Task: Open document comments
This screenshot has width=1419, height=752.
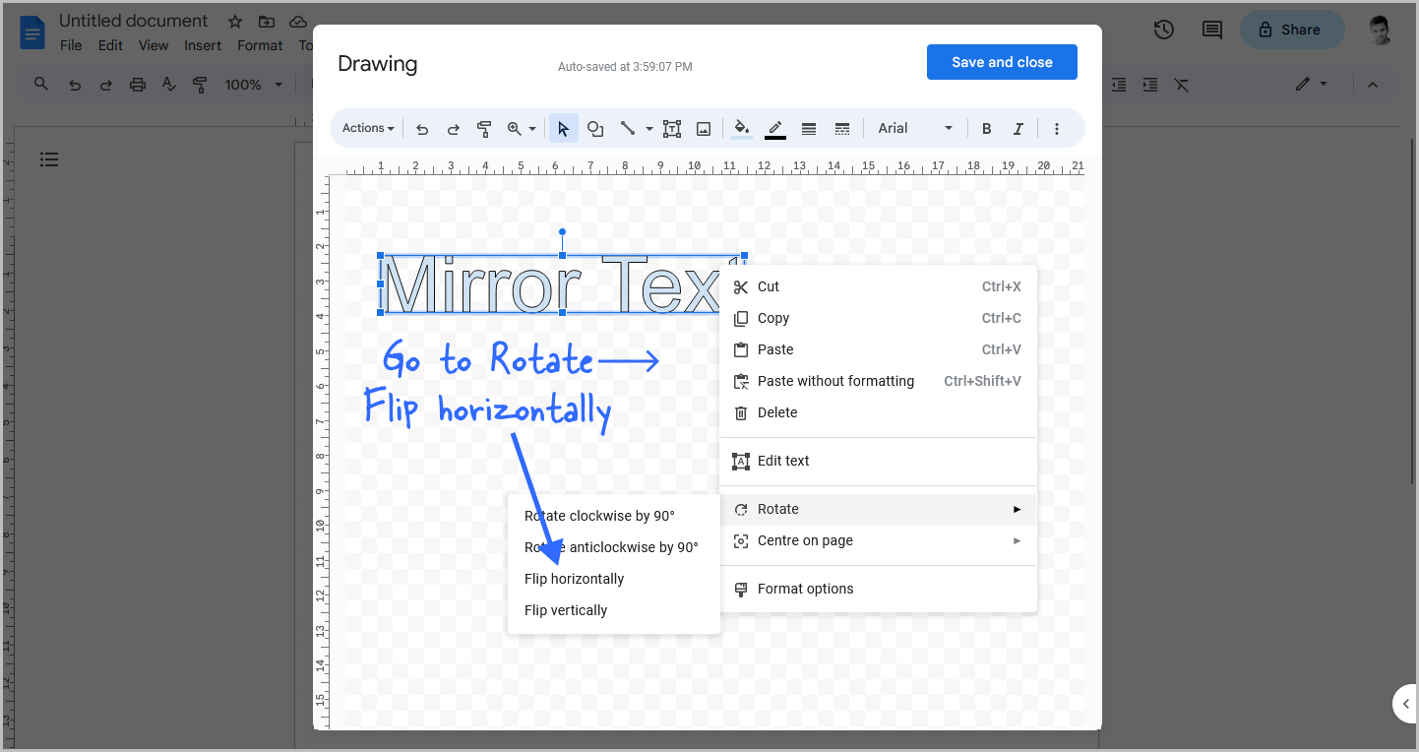Action: [x=1210, y=30]
